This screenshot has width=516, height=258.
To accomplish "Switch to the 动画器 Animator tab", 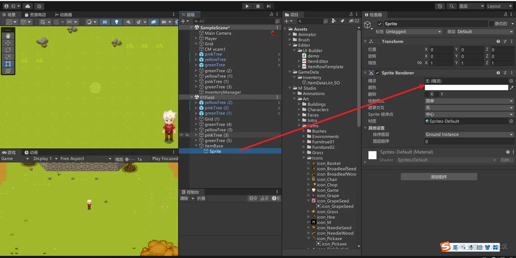I will click(63, 15).
